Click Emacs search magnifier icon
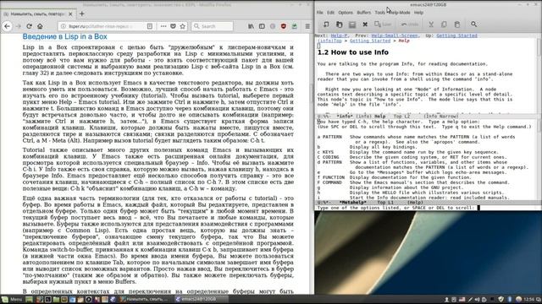This screenshot has height=304, width=542. tap(473, 24)
